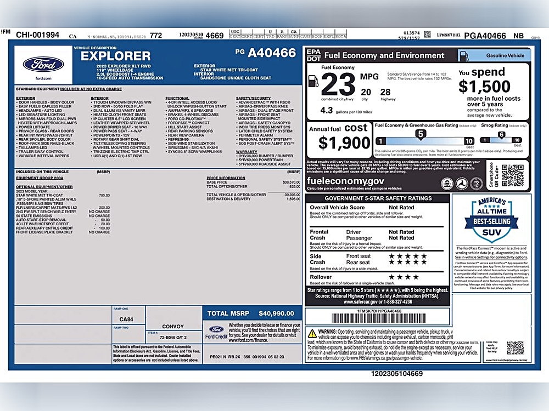Click the small QR code beside 013574
The height and width of the screenshot is (411, 549).
coord(427,34)
